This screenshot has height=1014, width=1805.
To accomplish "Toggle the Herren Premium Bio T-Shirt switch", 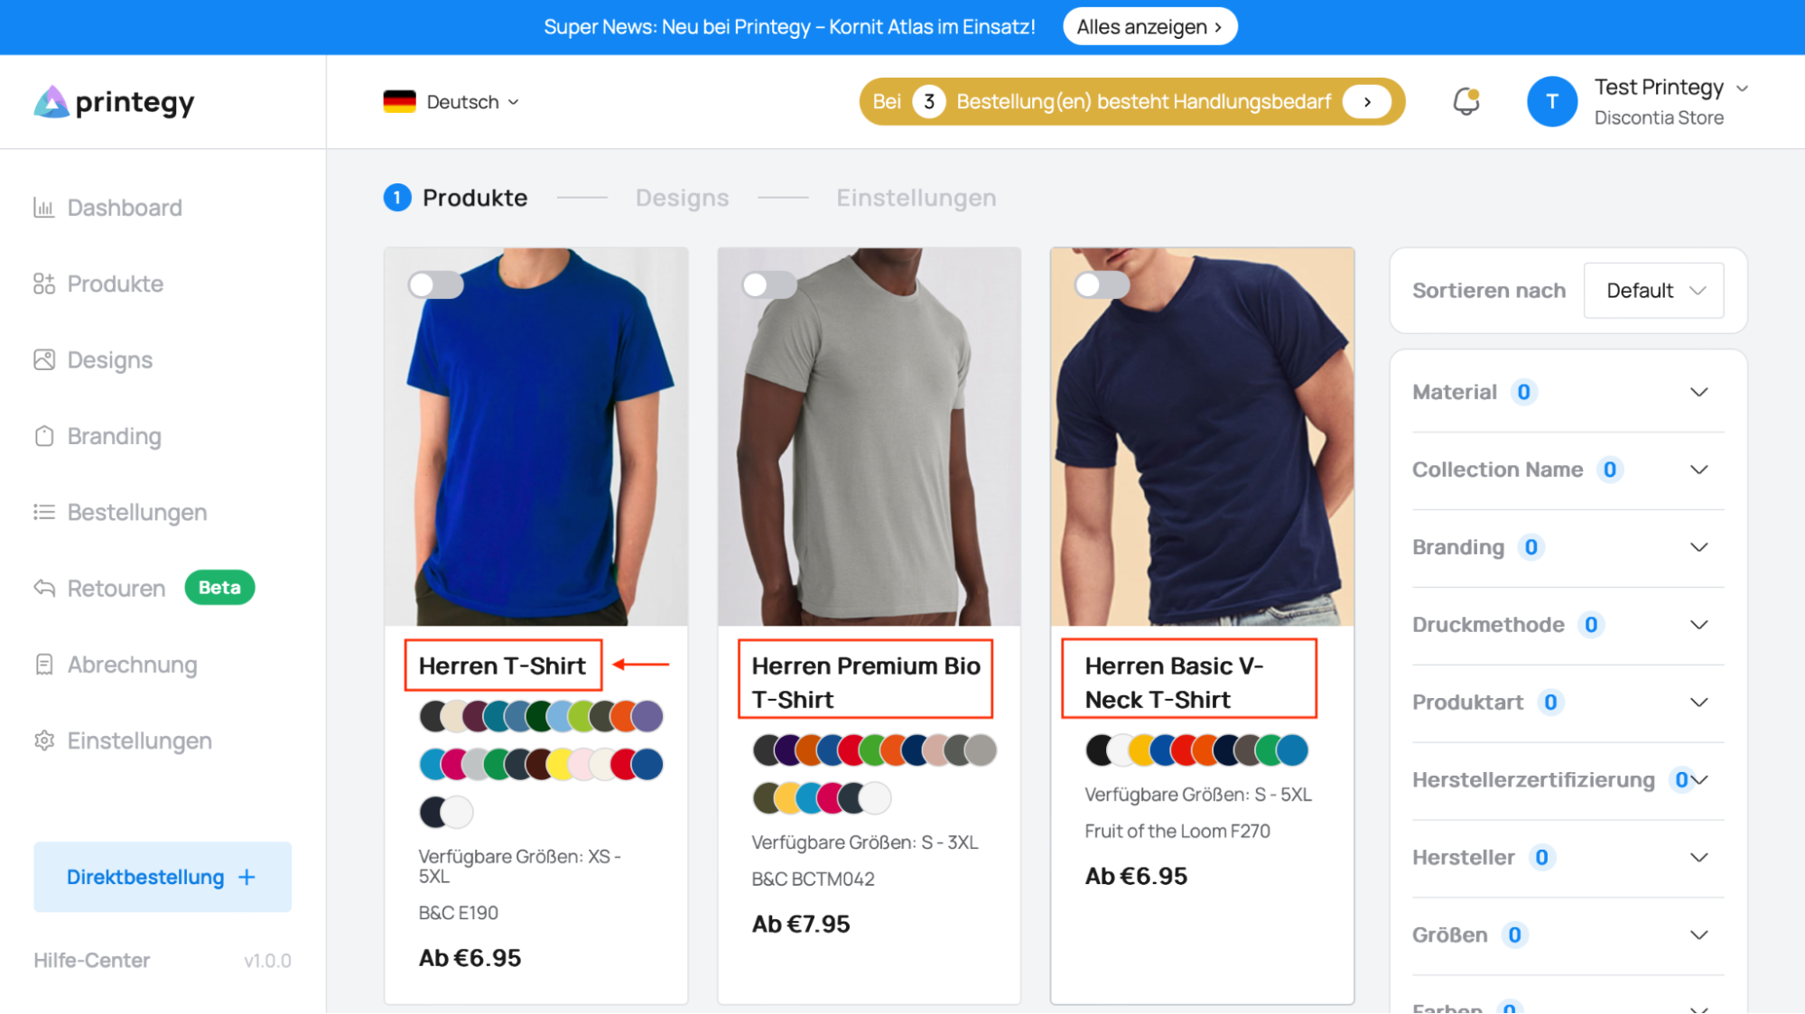I will pyautogui.click(x=768, y=285).
